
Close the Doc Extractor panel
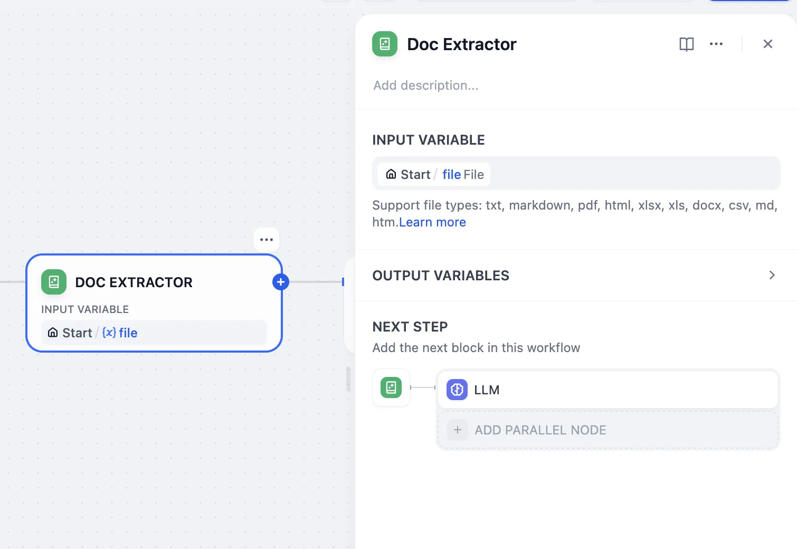click(x=768, y=44)
